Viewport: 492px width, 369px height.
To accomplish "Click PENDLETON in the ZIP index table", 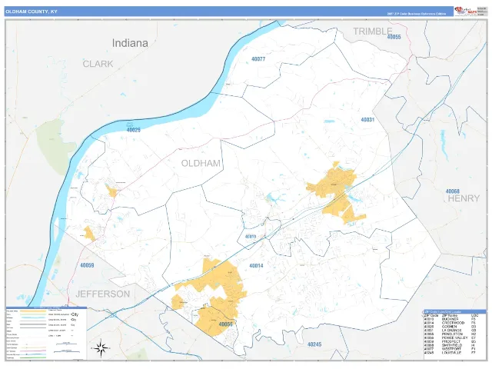I will (453, 334).
